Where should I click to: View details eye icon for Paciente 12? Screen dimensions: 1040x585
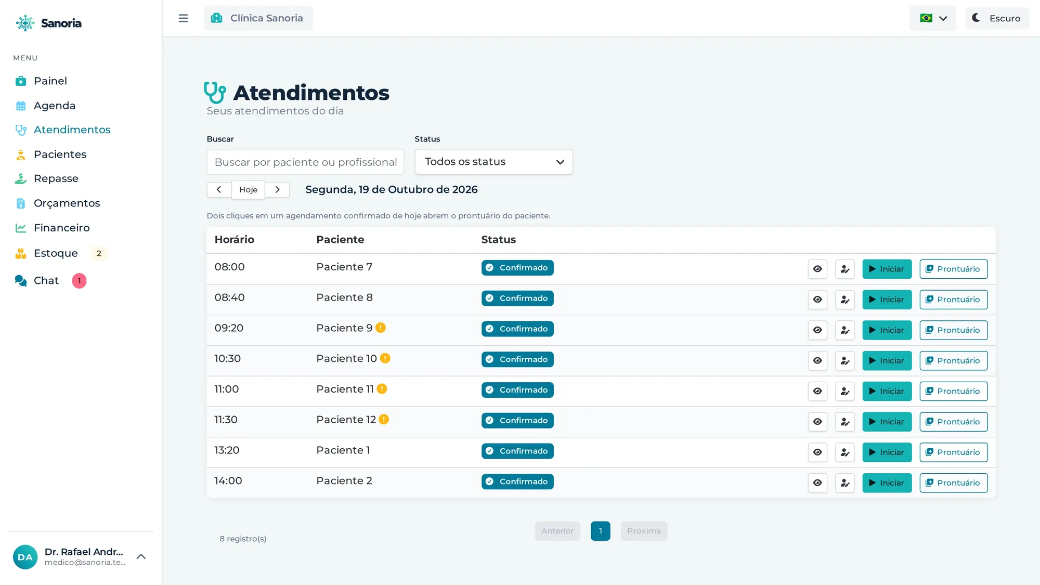tap(817, 422)
